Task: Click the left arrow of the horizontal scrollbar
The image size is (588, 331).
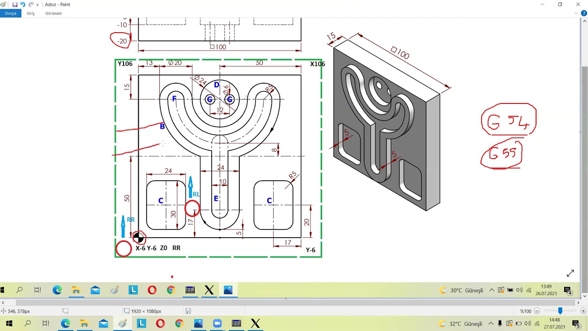Action: tap(3, 302)
